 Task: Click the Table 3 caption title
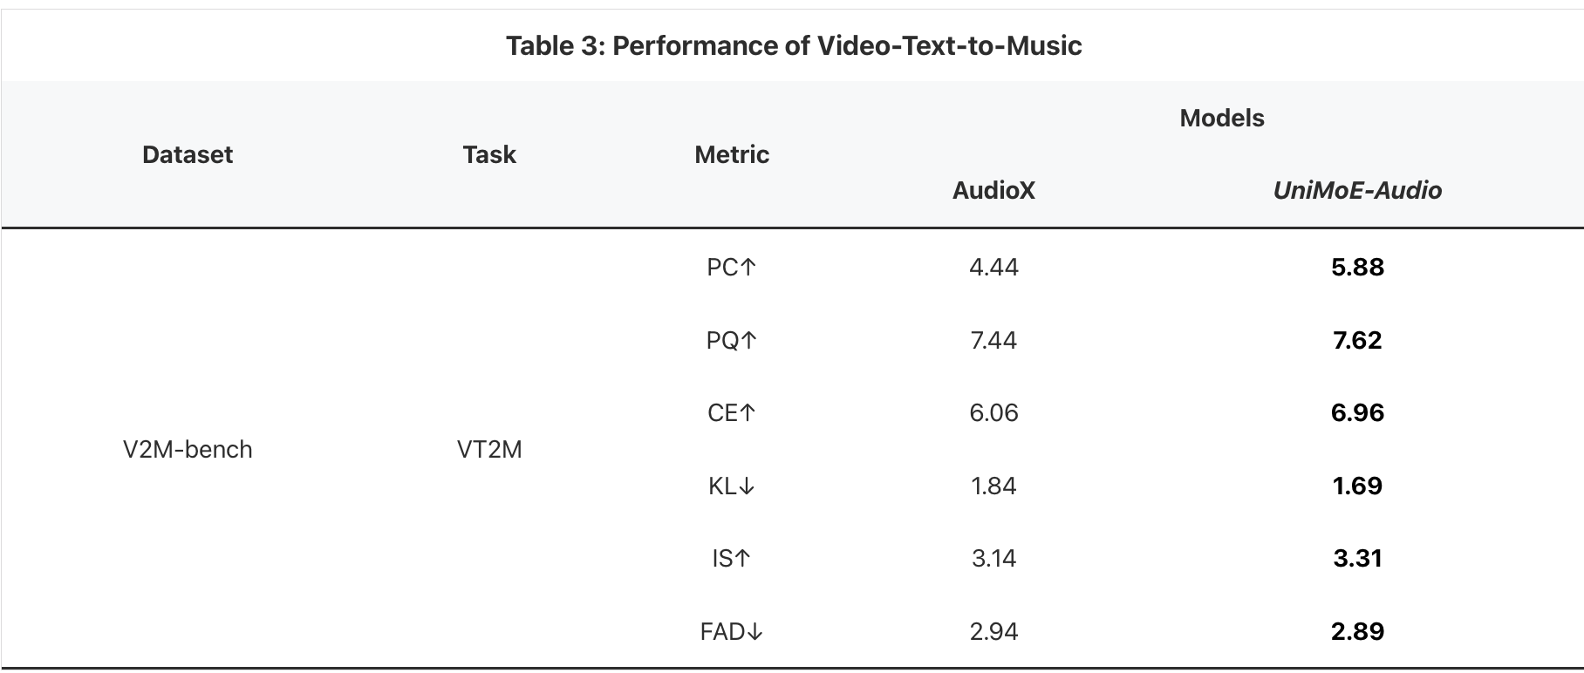[793, 45]
